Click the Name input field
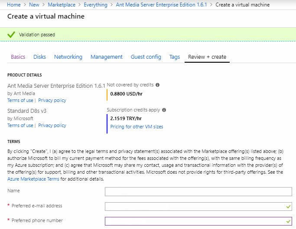 click(x=198, y=191)
